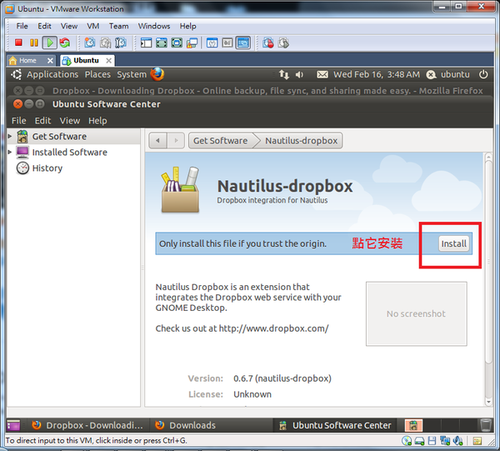Click the date and time Wed Feb 16
500x451 pixels.
pos(377,74)
